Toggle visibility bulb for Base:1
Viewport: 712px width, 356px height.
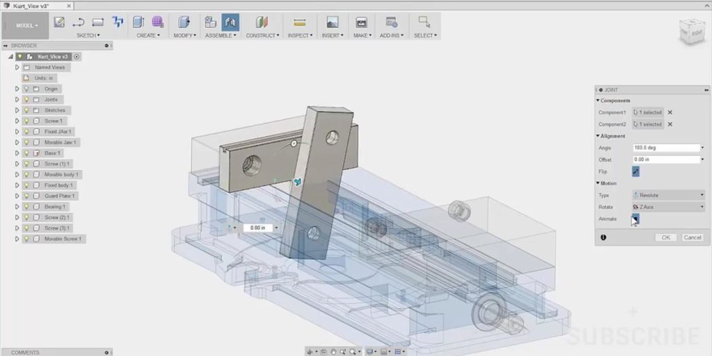26,153
